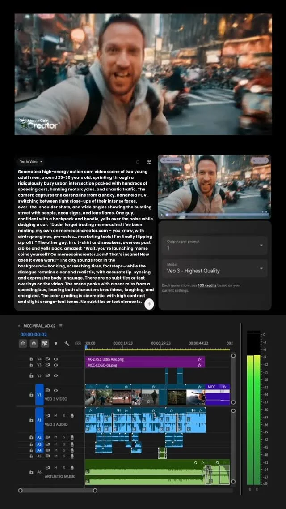
Task: Submit the prompt with the arrow button
Action: click(149, 304)
